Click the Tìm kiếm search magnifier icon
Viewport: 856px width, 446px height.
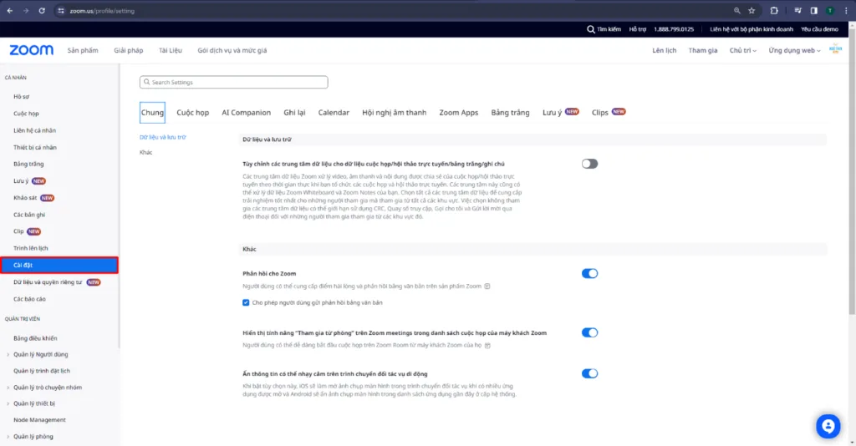coord(591,29)
